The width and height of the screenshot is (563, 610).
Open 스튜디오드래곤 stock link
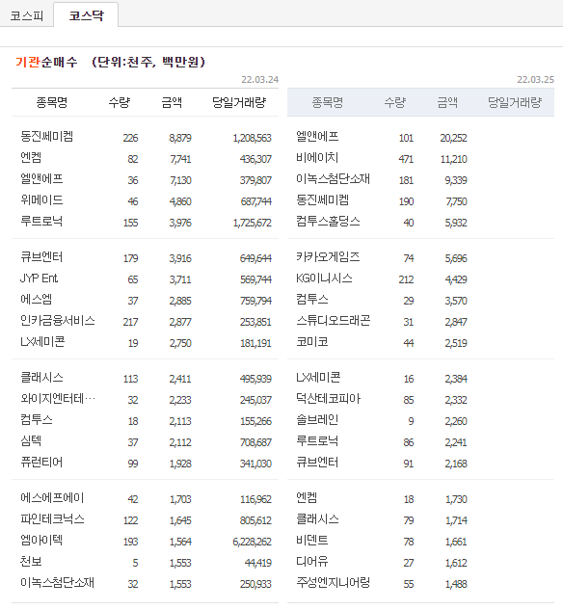pyautogui.click(x=333, y=321)
